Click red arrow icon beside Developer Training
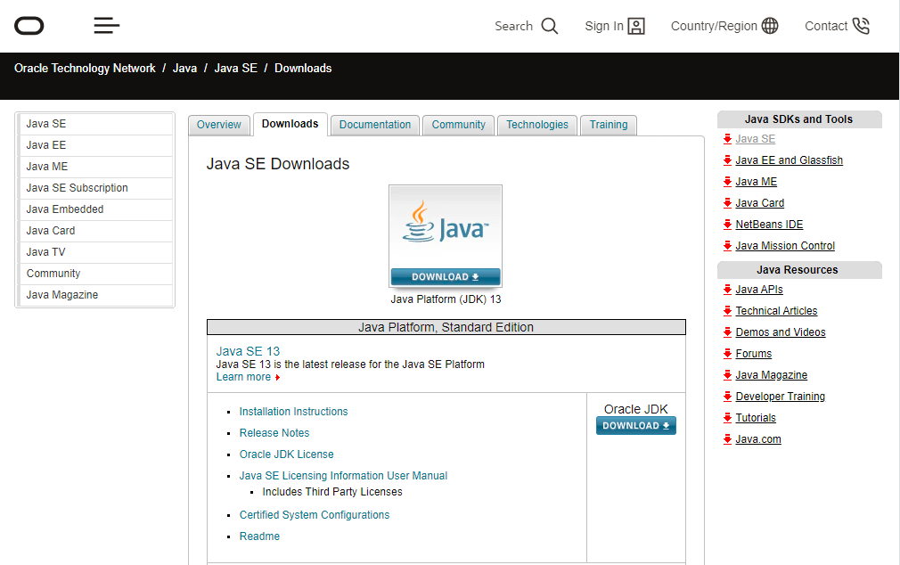Image resolution: width=900 pixels, height=565 pixels. point(727,397)
